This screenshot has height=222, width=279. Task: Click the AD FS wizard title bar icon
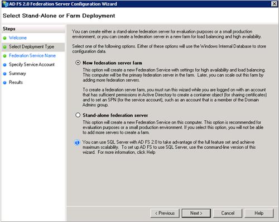(5, 4)
